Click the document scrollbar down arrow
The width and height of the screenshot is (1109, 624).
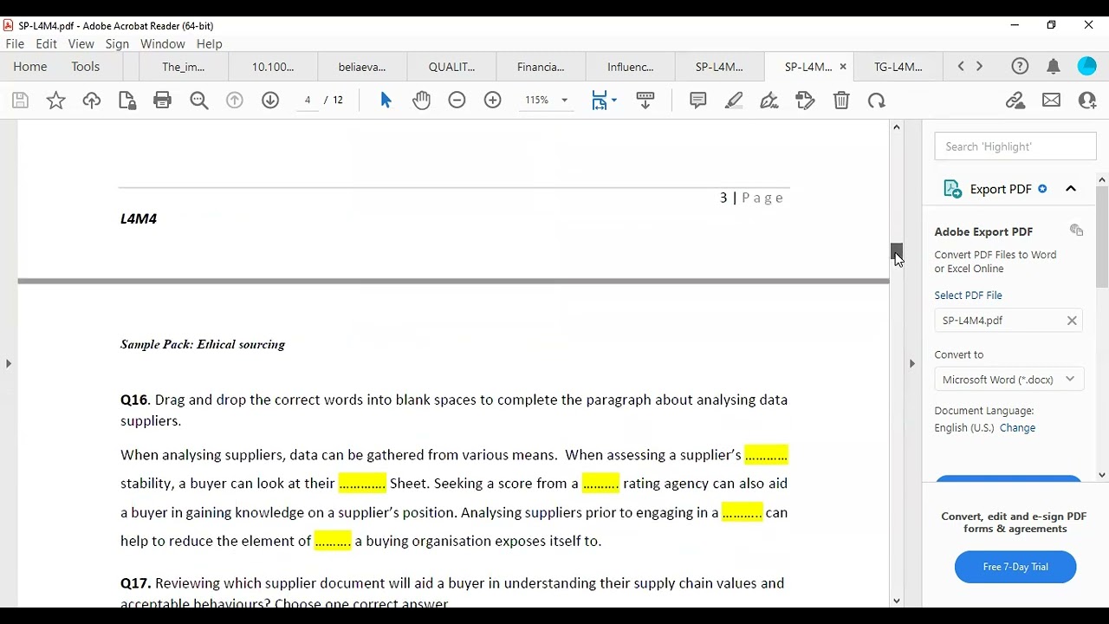coord(897,601)
